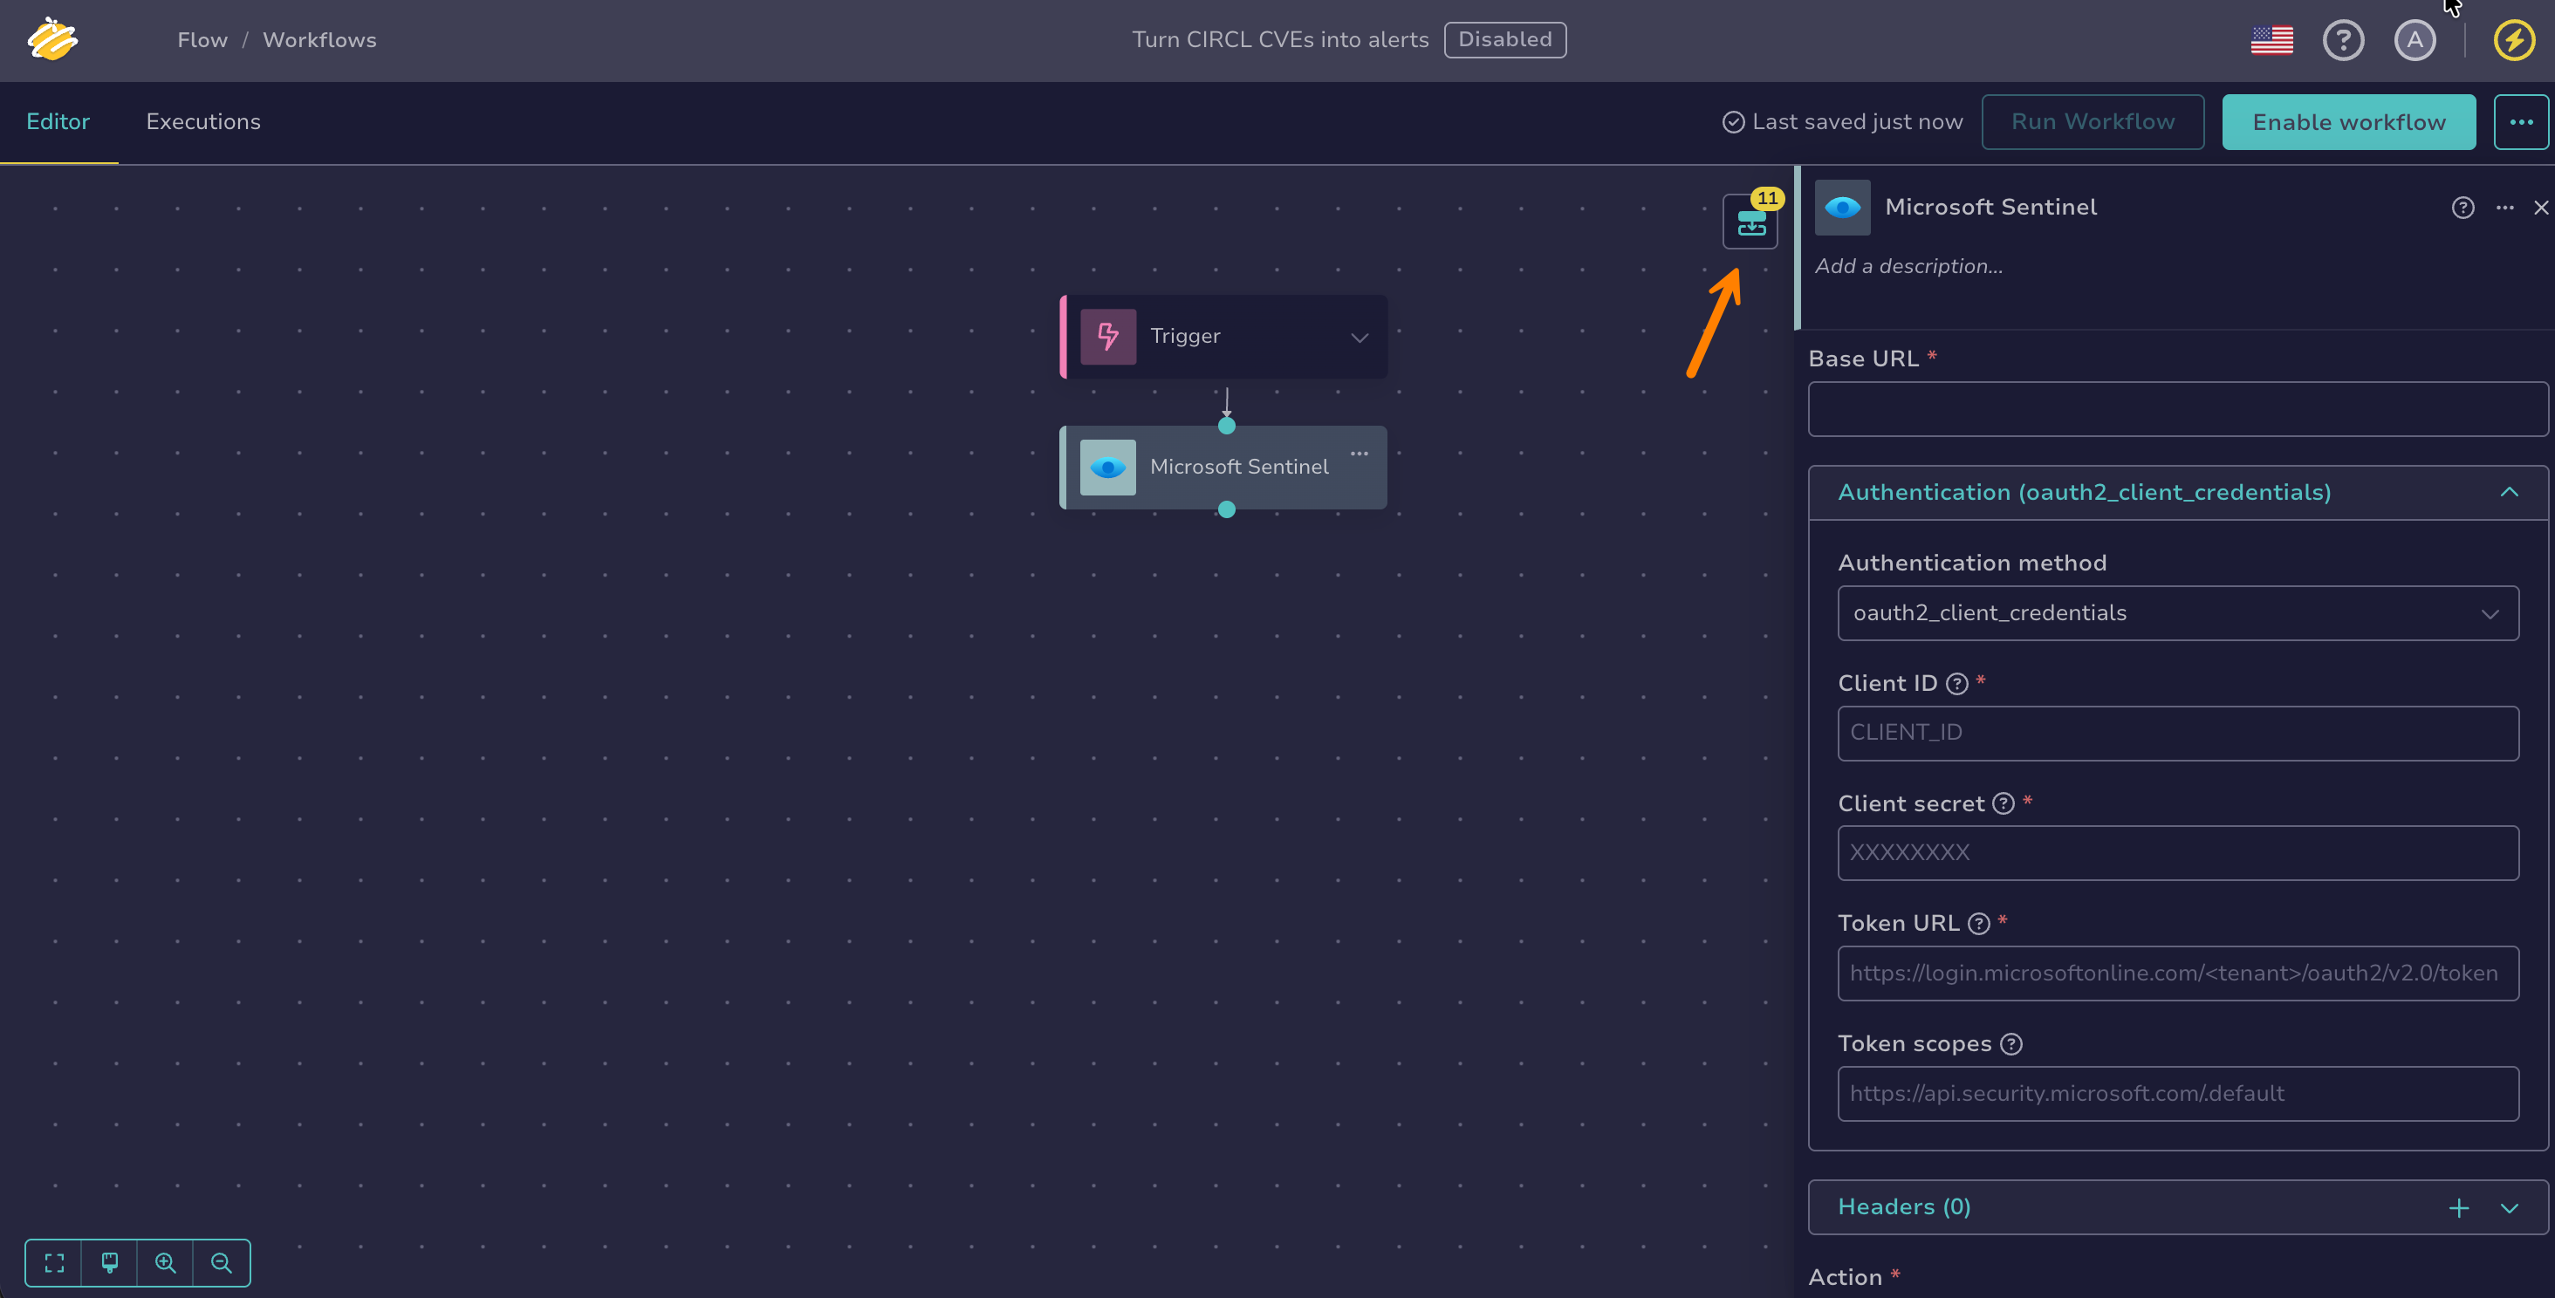This screenshot has height=1298, width=2555.
Task: Click the yellow lightning bolt icon
Action: pos(2514,39)
